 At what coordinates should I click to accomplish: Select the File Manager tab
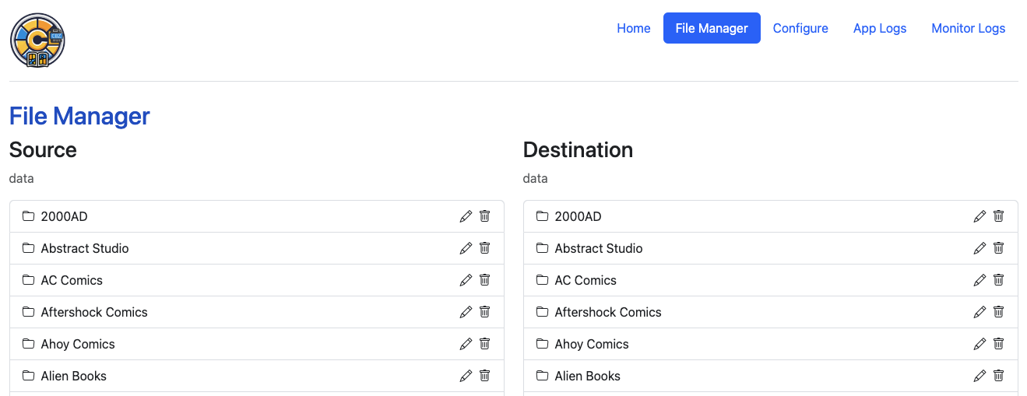point(711,28)
